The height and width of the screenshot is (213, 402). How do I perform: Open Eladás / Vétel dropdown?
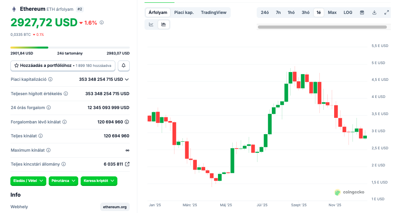(28, 181)
